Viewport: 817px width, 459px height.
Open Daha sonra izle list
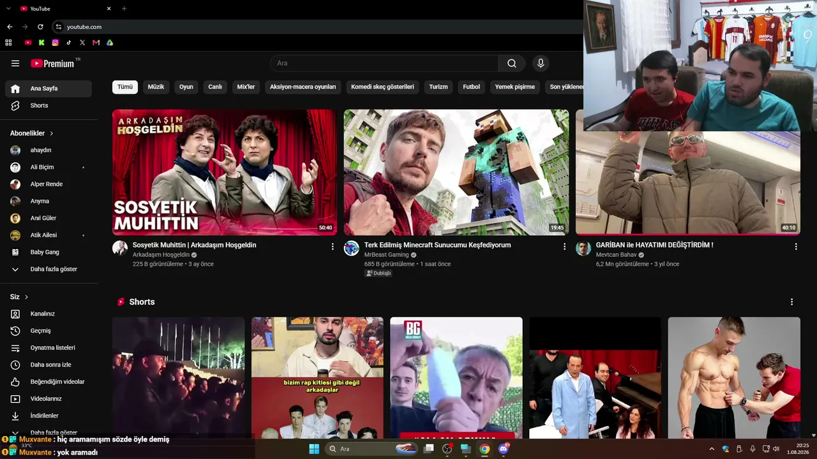[49, 365]
